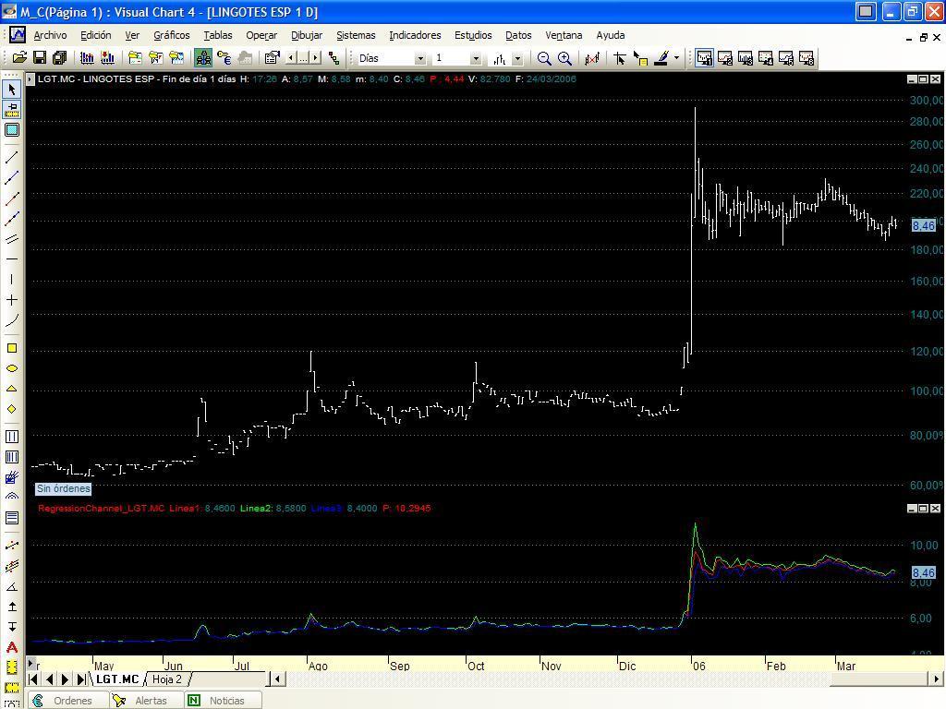Switch to workspace screen 3

[x=746, y=58]
